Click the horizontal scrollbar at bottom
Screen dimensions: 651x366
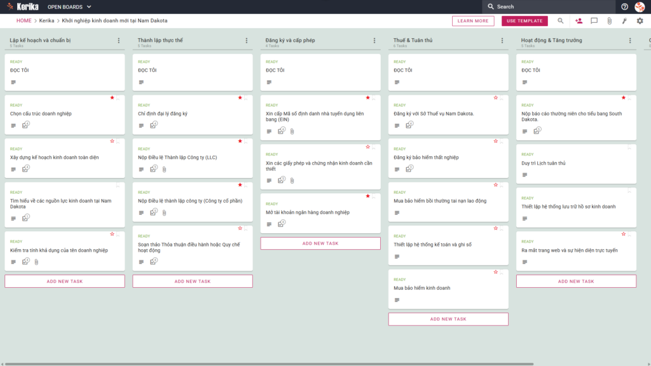click(269, 364)
